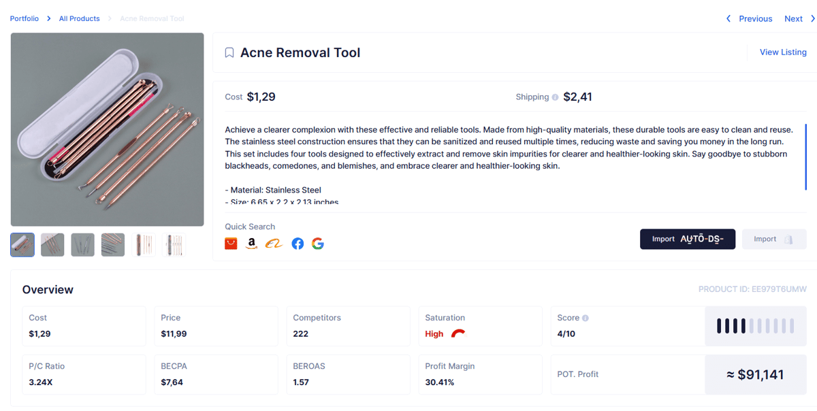The image size is (817, 411).
Task: Select the third product thumbnail
Action: click(83, 245)
